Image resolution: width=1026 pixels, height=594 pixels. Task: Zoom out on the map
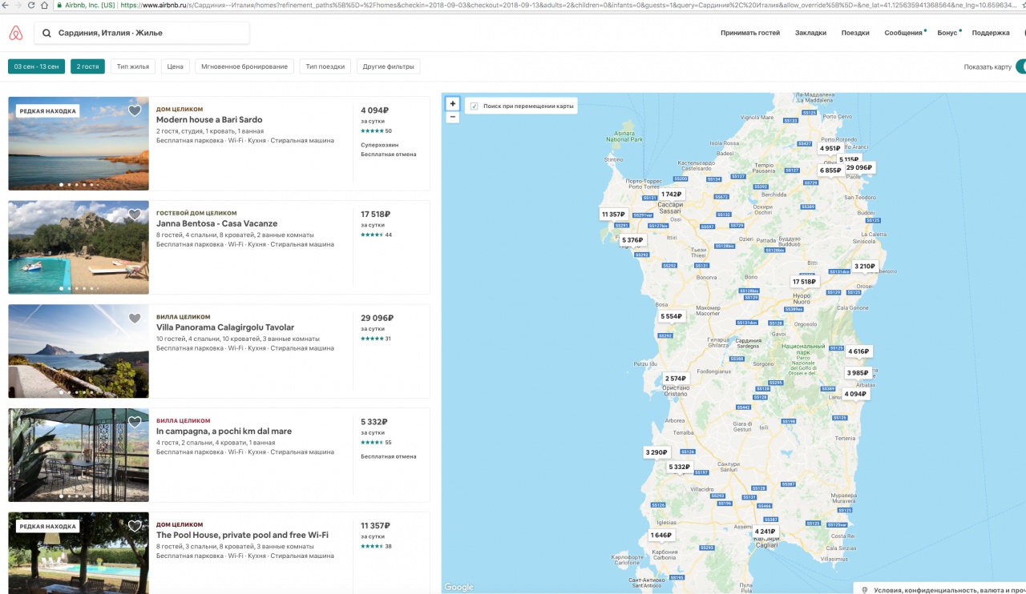(453, 117)
